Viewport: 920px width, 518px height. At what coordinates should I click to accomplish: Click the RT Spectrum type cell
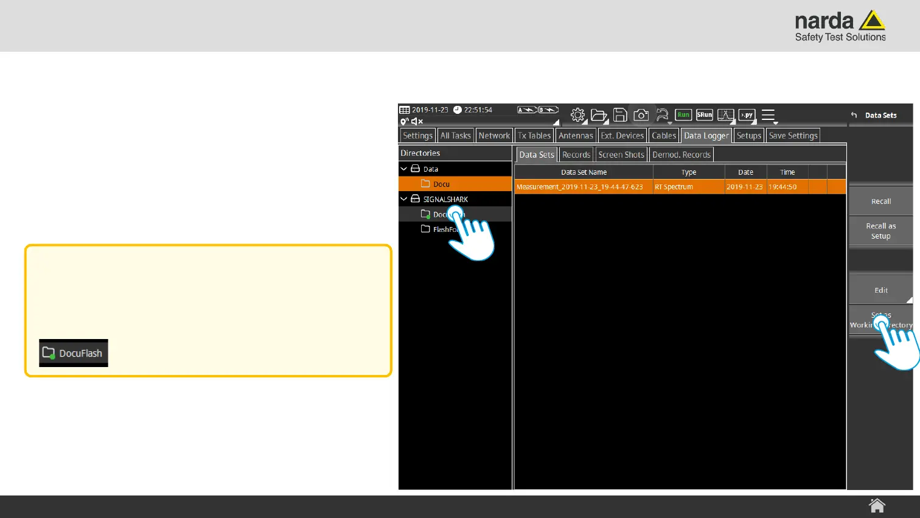coord(689,187)
